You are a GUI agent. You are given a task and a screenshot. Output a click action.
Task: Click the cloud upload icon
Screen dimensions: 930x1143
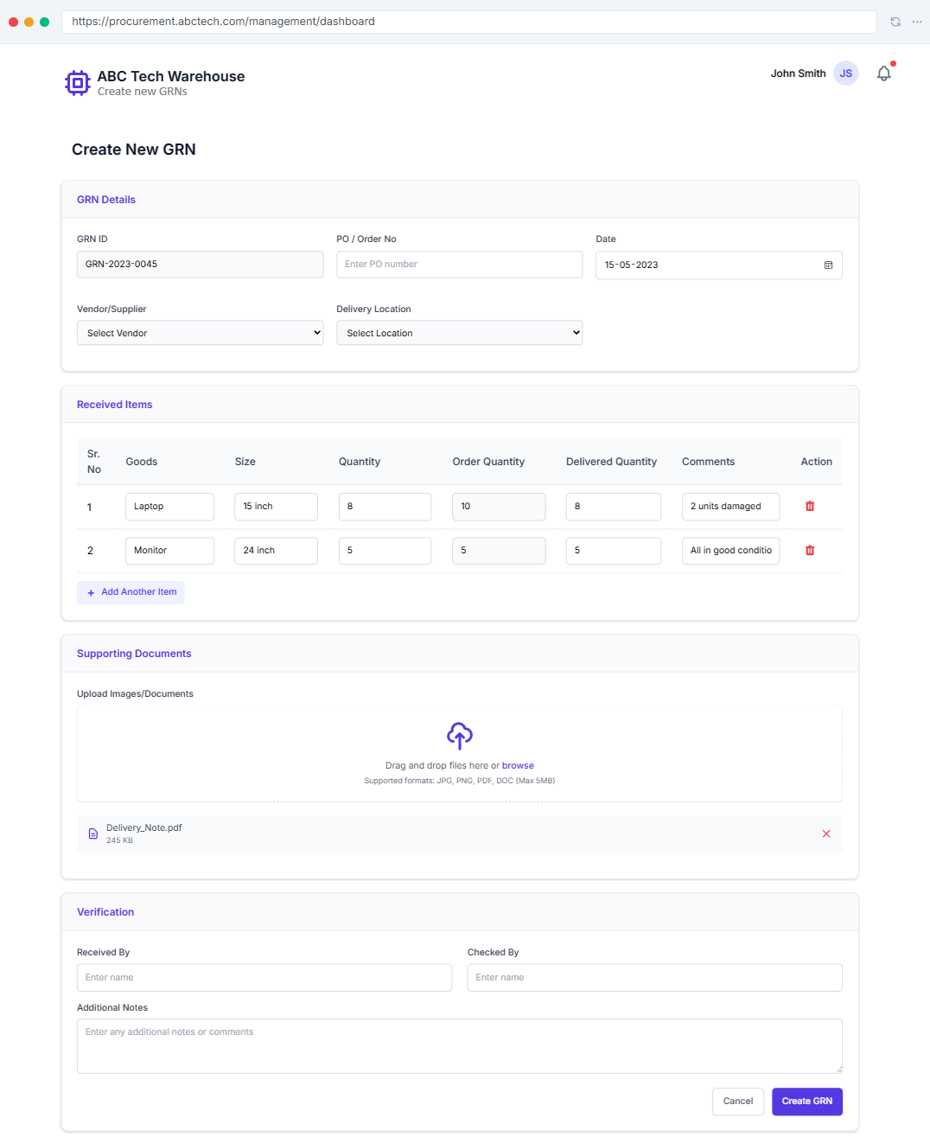[x=460, y=736]
